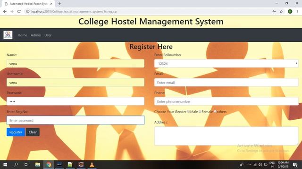Image resolution: width=302 pixels, height=169 pixels.
Task: Focus the Address text area
Action: pyautogui.click(x=226, y=136)
